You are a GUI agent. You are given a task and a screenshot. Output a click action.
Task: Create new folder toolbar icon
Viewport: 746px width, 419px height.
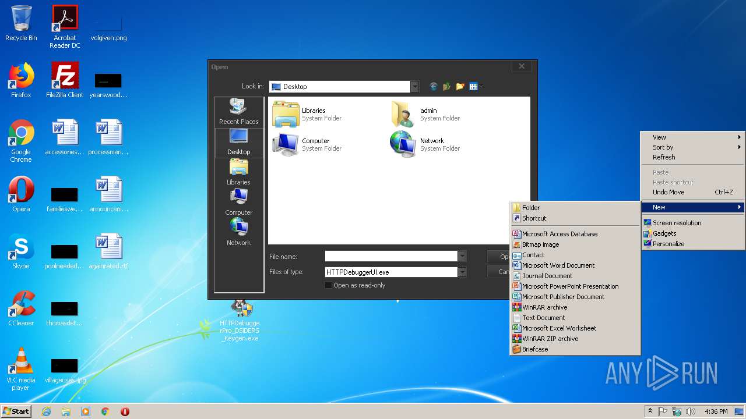coord(460,87)
